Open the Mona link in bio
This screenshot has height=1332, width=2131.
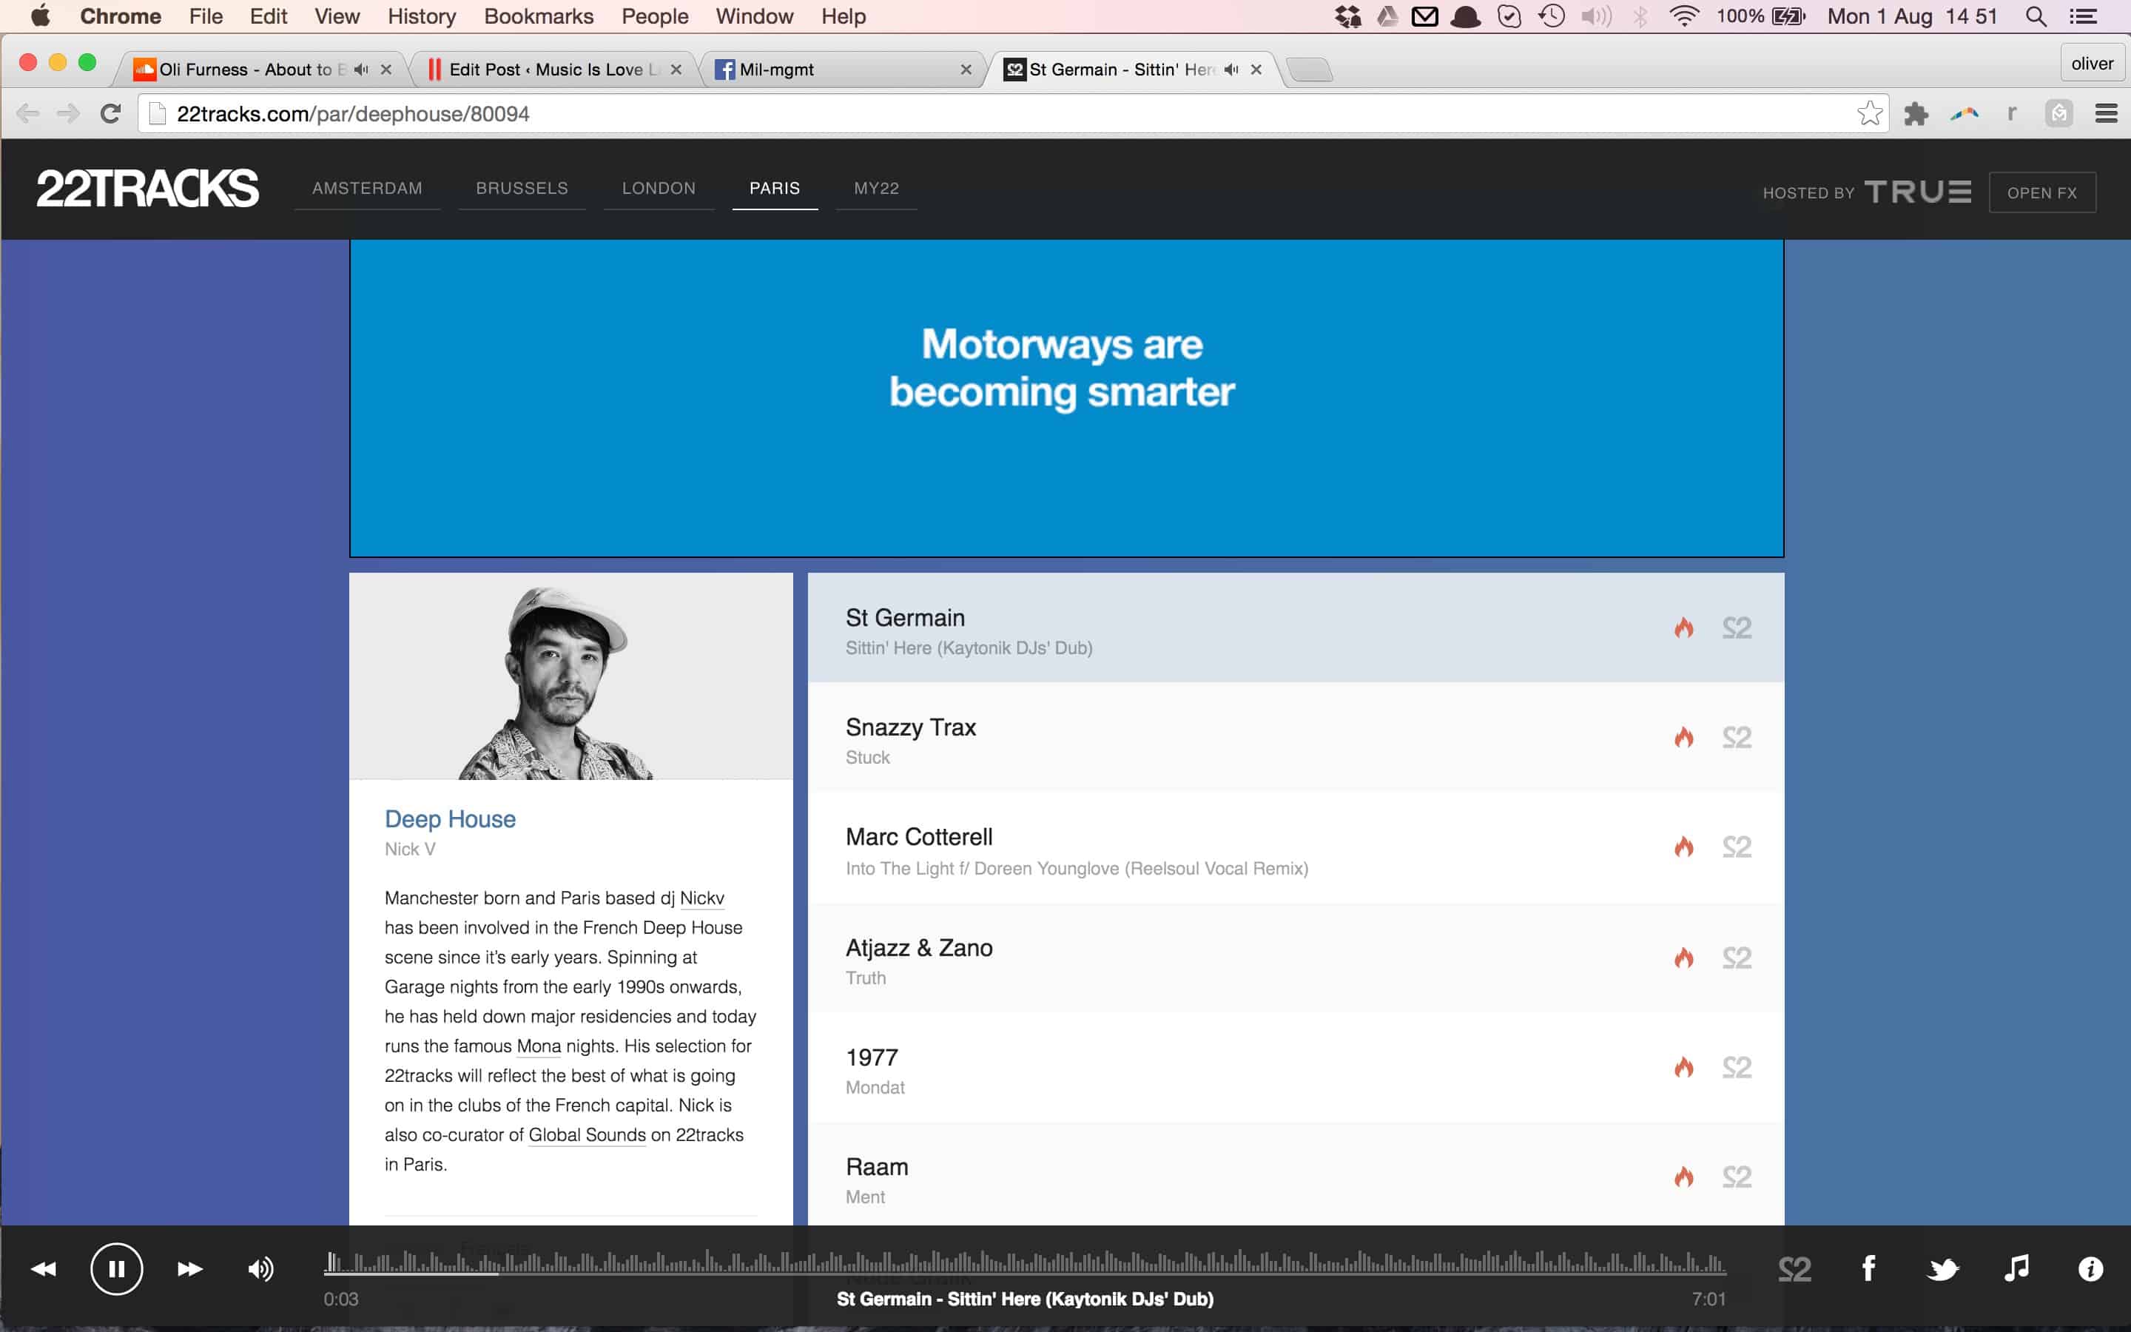click(x=539, y=1046)
